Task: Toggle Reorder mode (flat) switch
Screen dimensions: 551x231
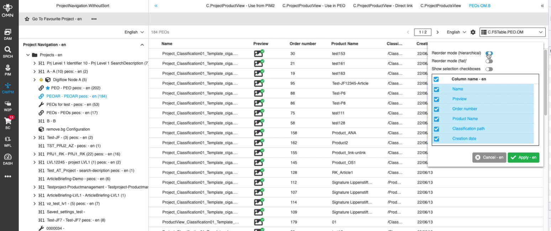Action: pyautogui.click(x=489, y=61)
